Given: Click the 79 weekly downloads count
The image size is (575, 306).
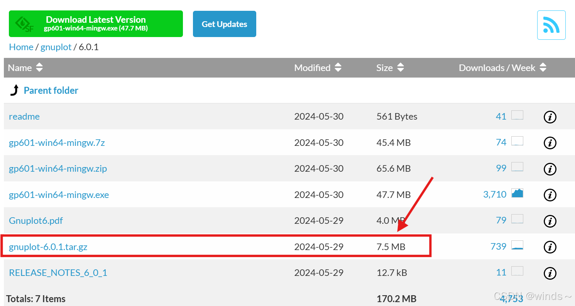Looking at the screenshot, I should point(501,221).
